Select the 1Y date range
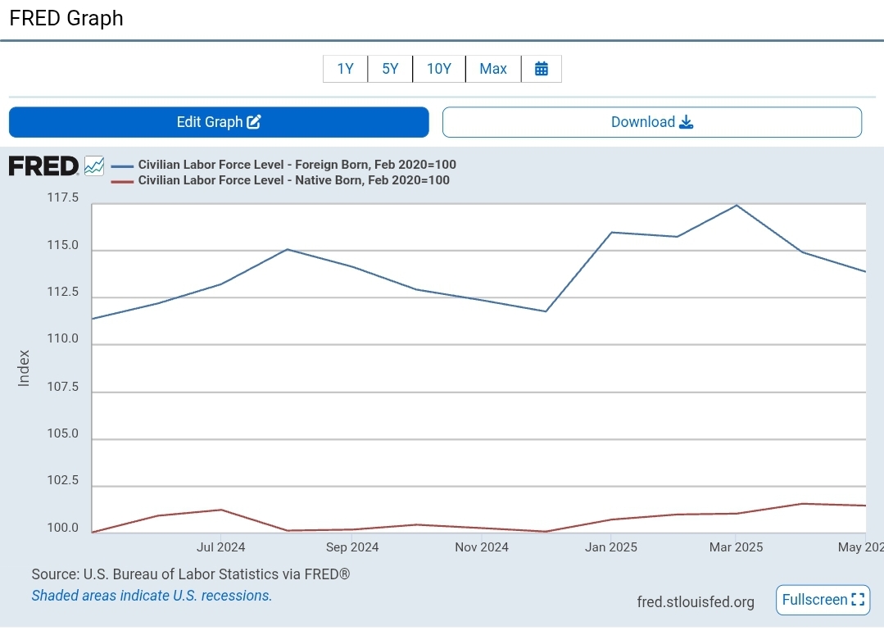 coord(345,69)
